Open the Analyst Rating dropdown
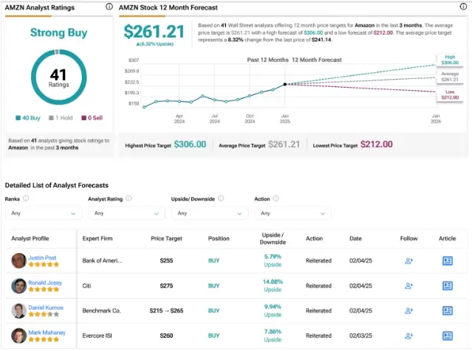This screenshot has height=351, width=472. tap(127, 213)
